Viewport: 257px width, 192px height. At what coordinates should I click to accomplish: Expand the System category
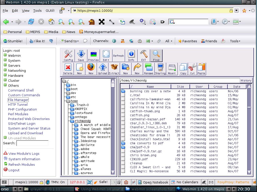(x=5, y=60)
